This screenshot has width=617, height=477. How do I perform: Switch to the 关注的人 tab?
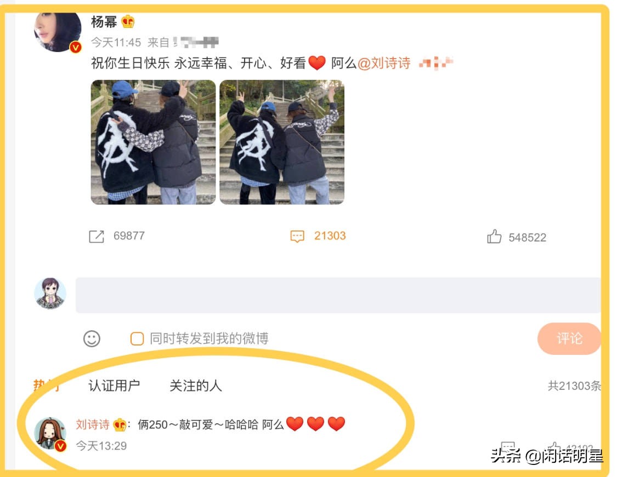[x=196, y=386]
